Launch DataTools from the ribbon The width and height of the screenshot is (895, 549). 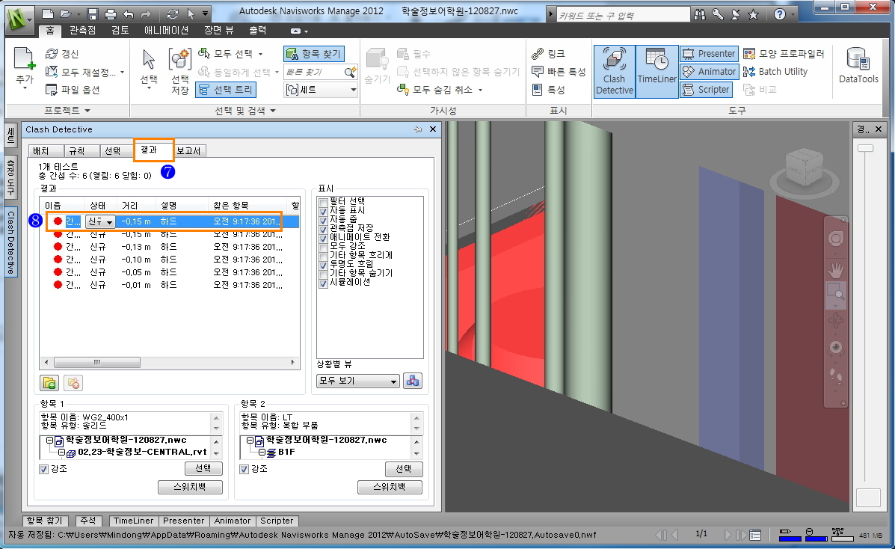pos(858,67)
